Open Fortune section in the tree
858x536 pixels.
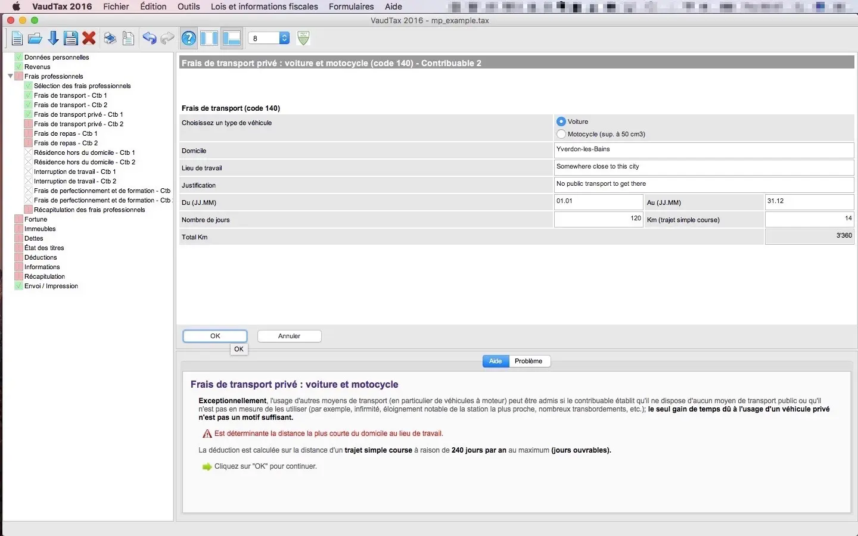36,219
